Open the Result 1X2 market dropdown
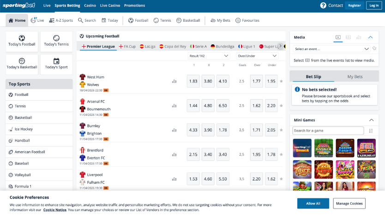The image size is (385, 216). 209,56
